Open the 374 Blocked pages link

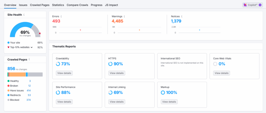click(29, 100)
